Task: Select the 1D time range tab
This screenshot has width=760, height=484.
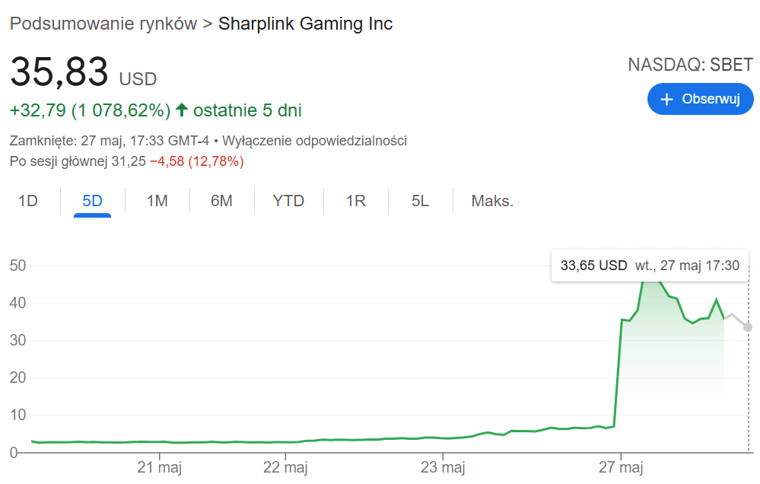Action: tap(28, 201)
